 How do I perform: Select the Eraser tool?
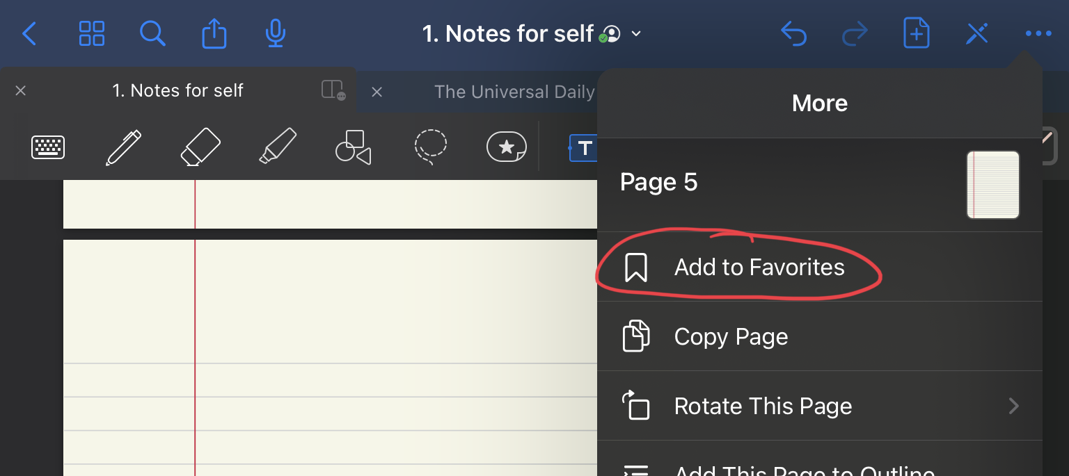(200, 147)
